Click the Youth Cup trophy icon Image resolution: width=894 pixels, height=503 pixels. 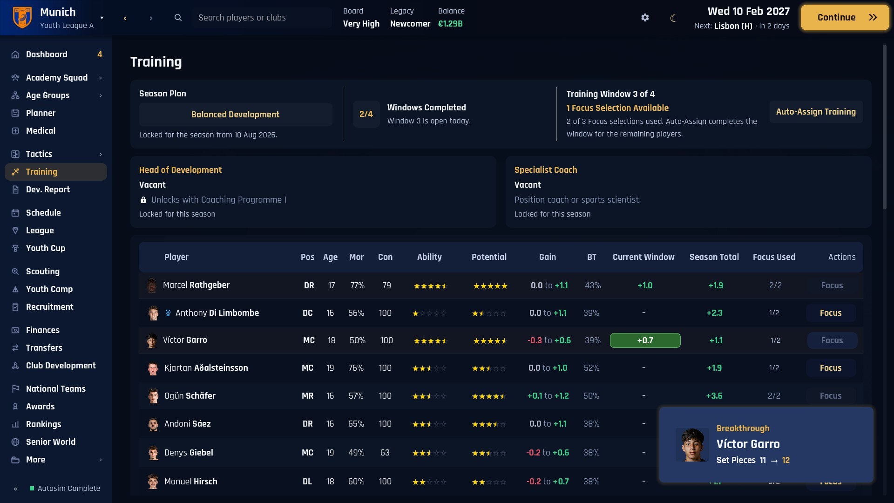[x=15, y=248]
